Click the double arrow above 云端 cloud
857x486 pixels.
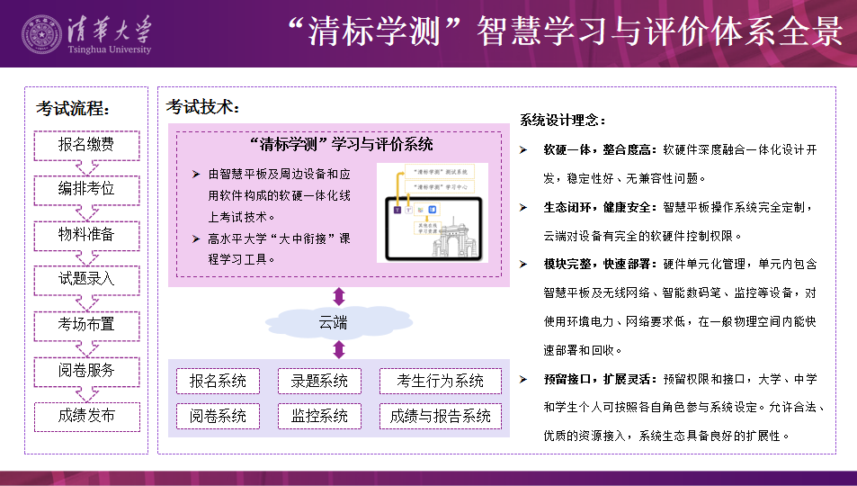tap(339, 296)
